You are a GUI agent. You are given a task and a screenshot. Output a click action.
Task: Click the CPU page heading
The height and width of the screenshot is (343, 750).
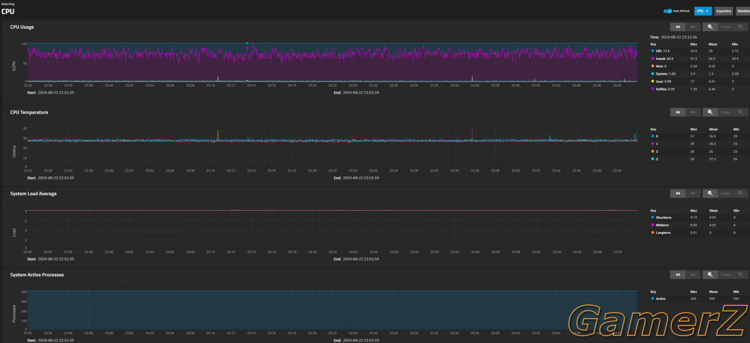[x=7, y=11]
